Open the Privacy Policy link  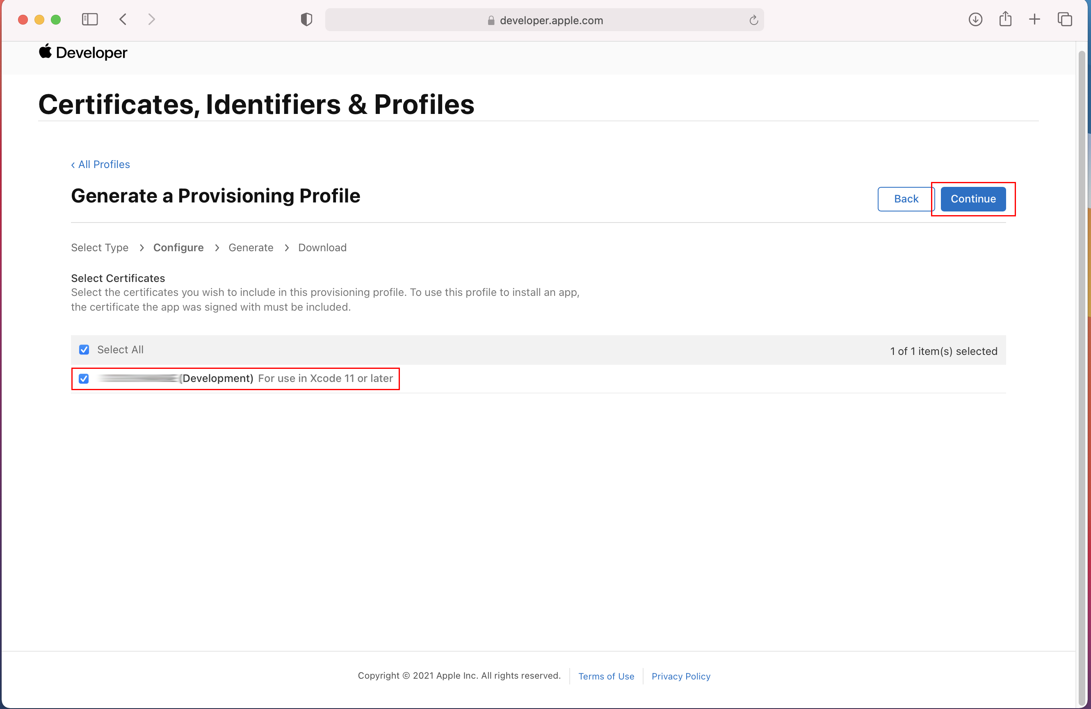[x=681, y=676]
